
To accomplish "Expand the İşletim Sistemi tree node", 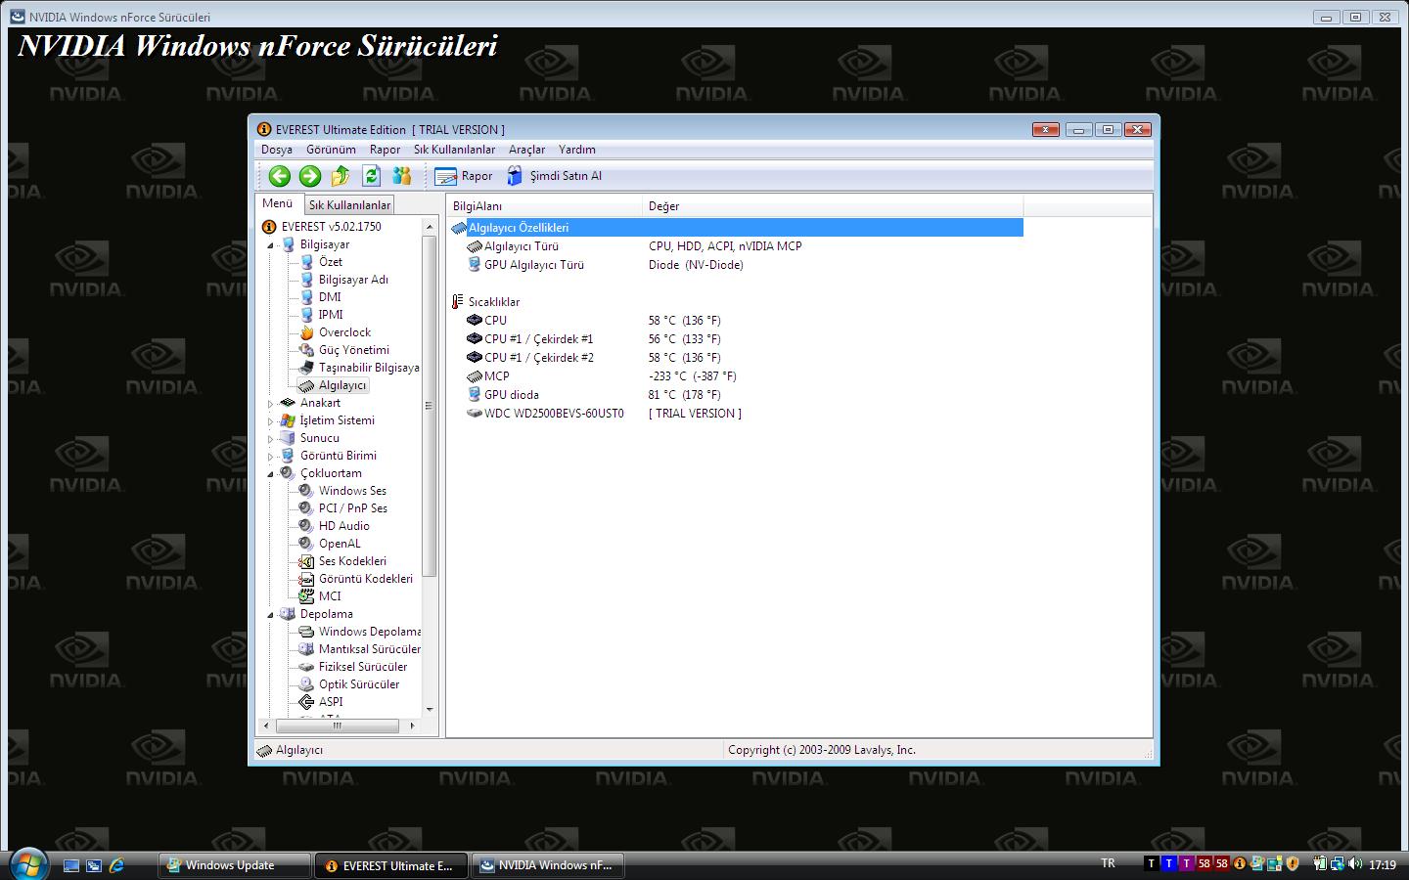I will tap(271, 420).
